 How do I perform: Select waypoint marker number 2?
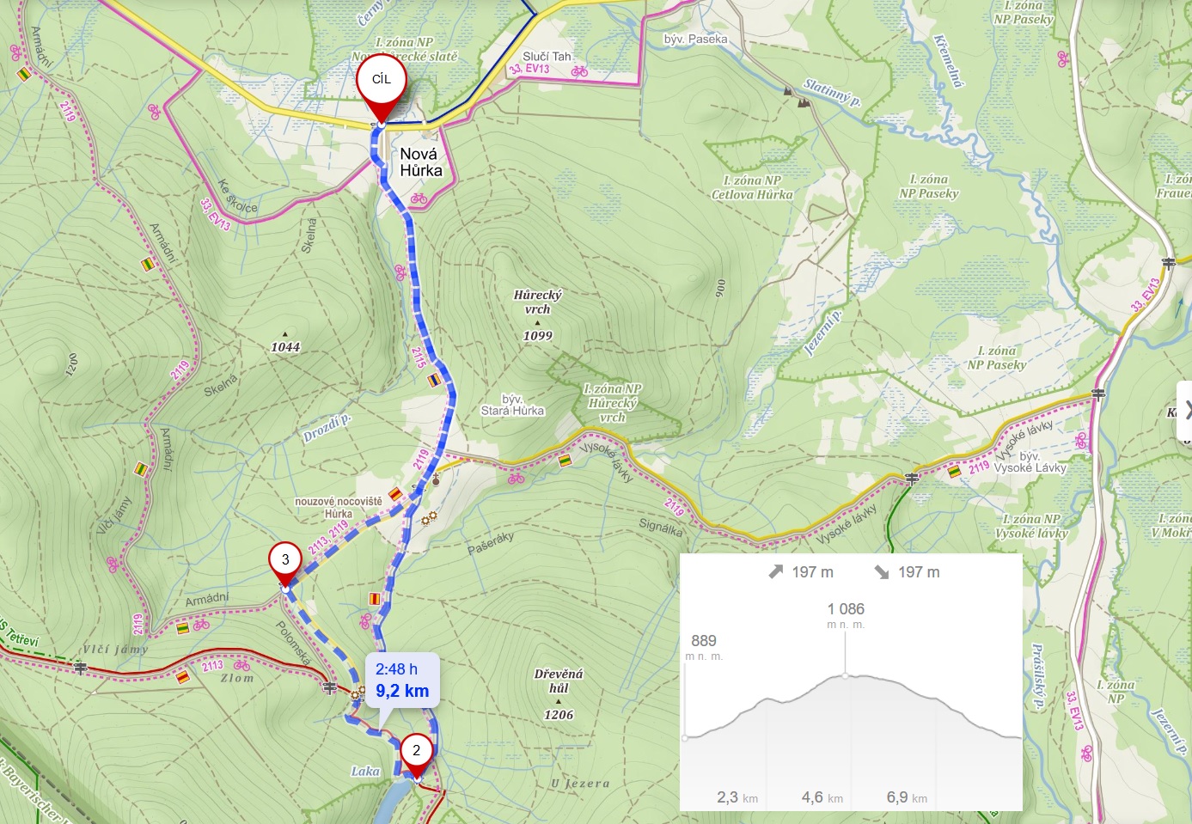417,756
